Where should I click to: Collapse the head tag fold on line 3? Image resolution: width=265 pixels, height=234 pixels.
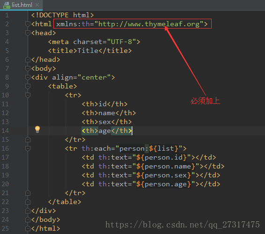click(28, 33)
